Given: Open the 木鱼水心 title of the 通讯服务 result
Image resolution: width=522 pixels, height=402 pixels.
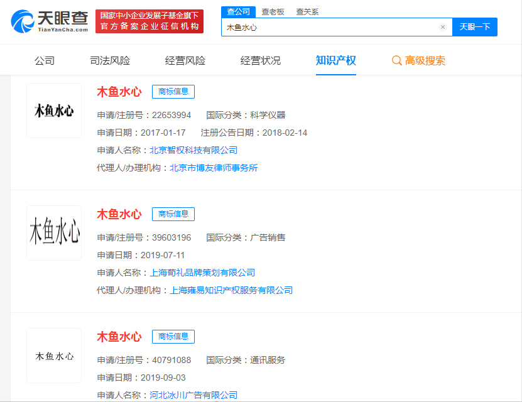Looking at the screenshot, I should pyautogui.click(x=119, y=337).
